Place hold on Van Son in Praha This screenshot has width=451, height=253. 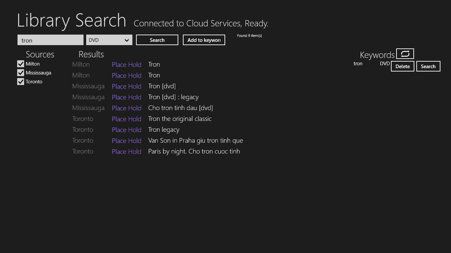(x=126, y=141)
